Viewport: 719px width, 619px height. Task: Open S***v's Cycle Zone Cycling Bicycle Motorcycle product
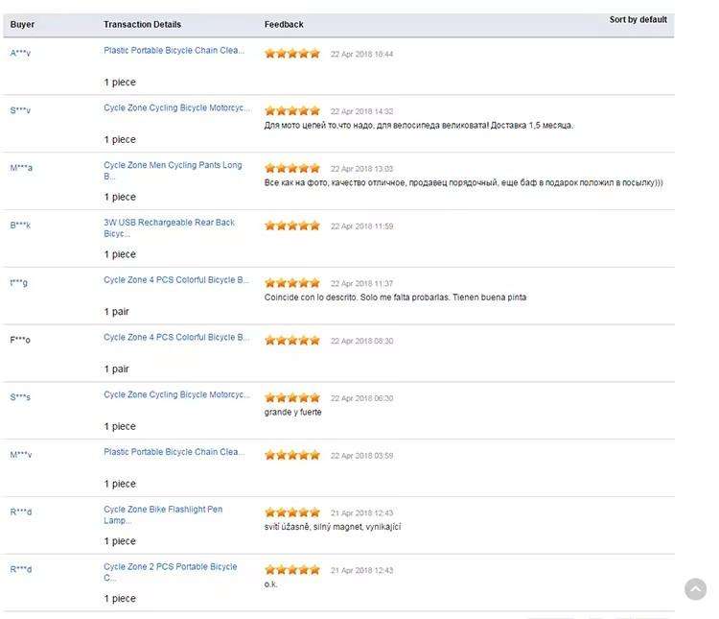click(177, 107)
